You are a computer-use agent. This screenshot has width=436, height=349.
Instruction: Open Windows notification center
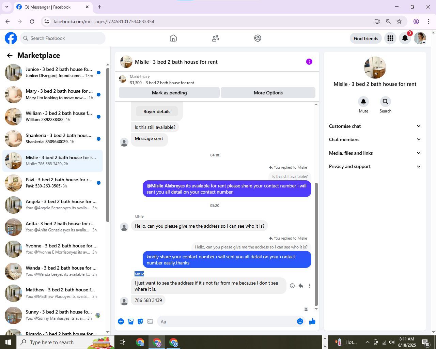[425, 342]
